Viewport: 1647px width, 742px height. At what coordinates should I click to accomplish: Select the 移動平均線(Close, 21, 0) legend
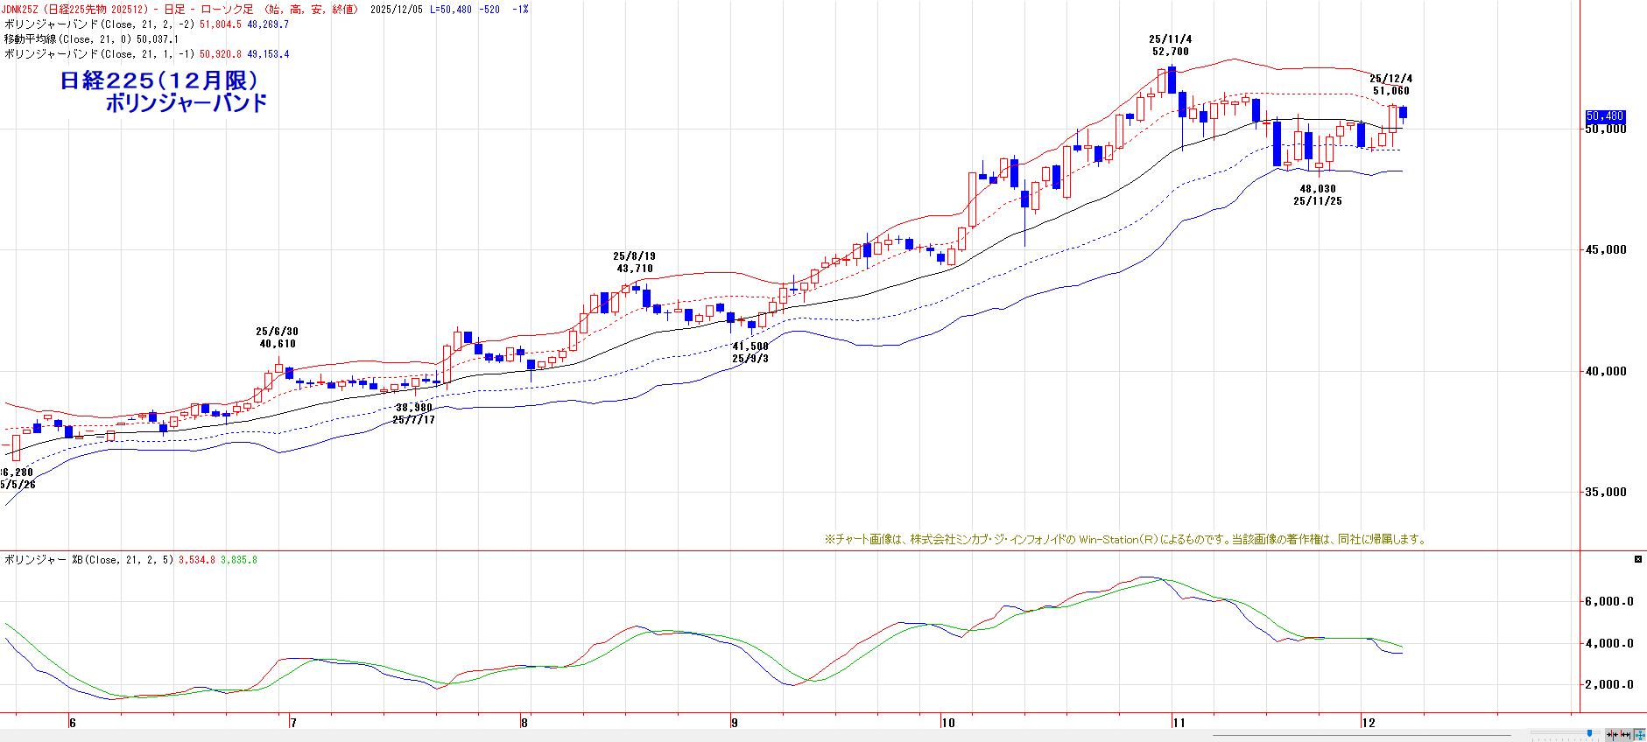click(67, 39)
